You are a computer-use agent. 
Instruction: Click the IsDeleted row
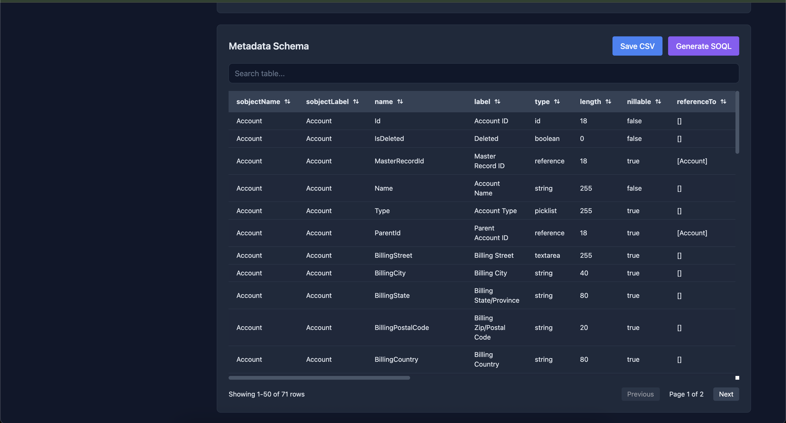pyautogui.click(x=389, y=139)
